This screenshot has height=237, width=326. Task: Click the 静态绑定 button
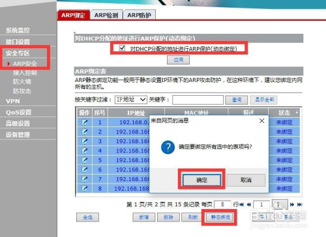(x=220, y=217)
